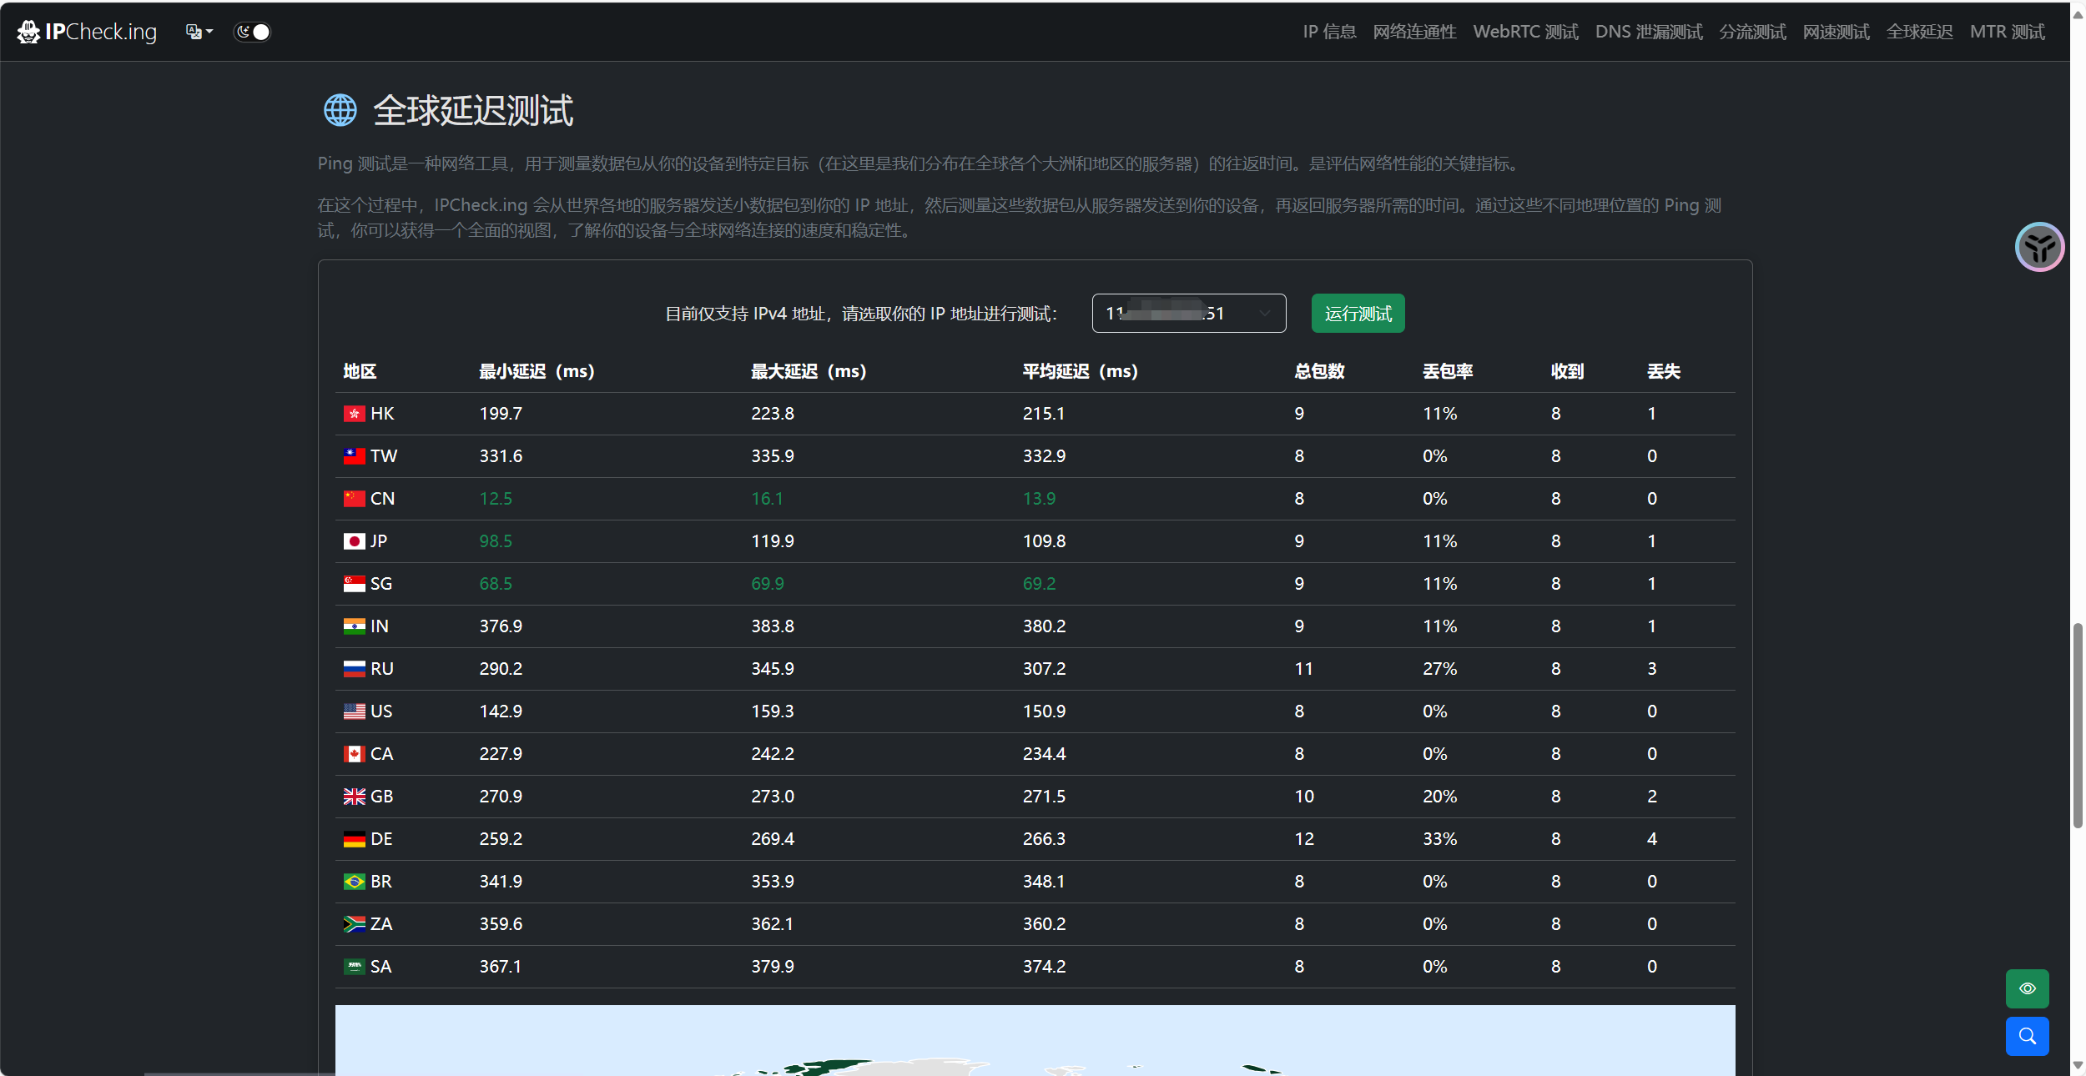Go to WebRTC 测试 in navigation

click(1525, 32)
